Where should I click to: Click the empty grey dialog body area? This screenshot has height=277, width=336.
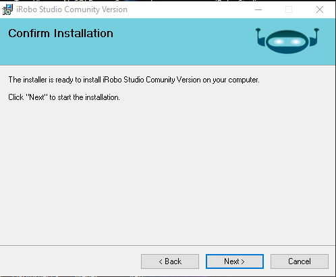167,171
